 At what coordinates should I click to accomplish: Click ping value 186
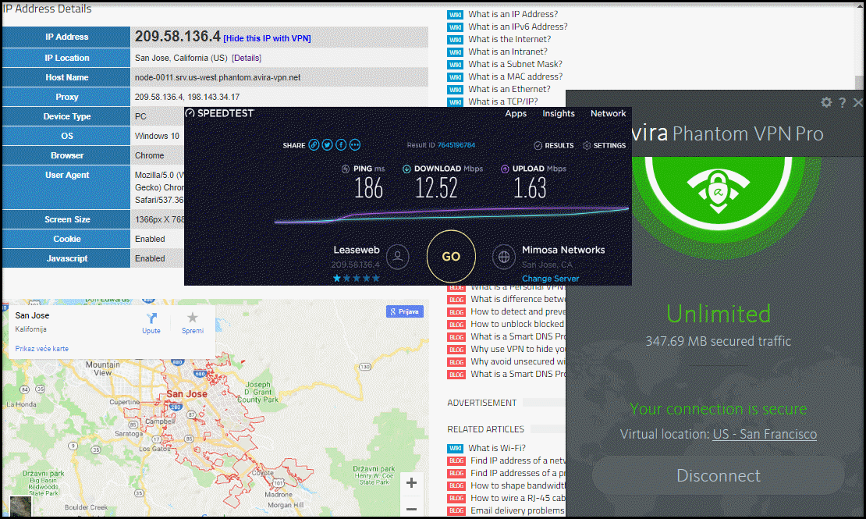368,188
